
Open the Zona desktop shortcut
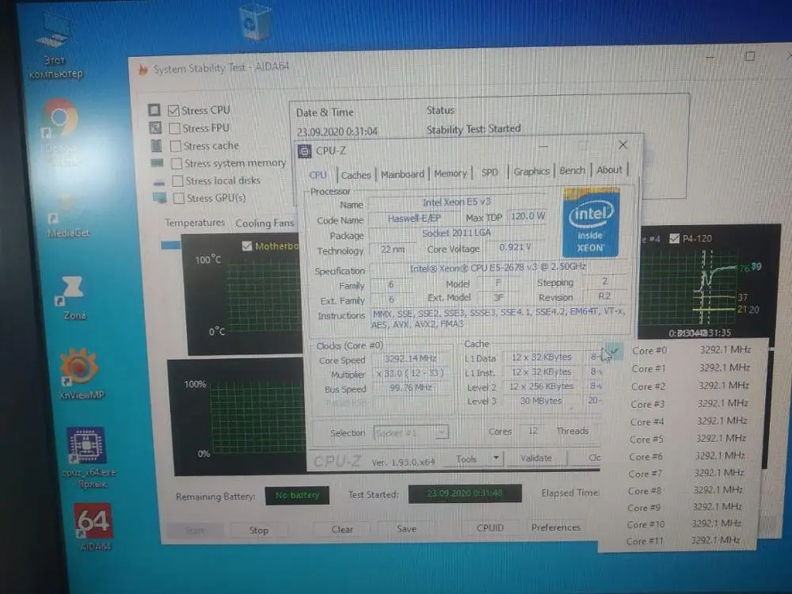[74, 298]
